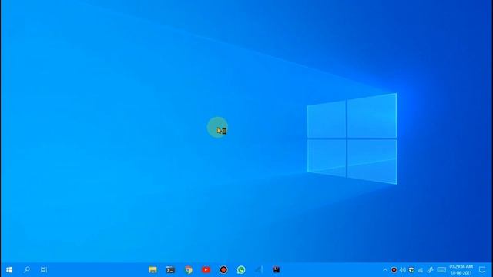Launch File Explorer from the taskbar
Image resolution: width=493 pixels, height=277 pixels.
pos(153,270)
